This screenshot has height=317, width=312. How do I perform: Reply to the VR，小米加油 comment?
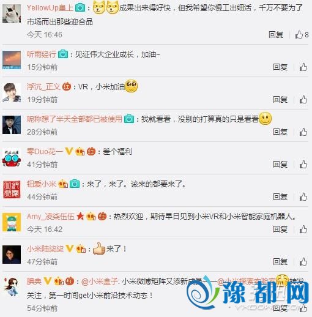tap(280, 100)
